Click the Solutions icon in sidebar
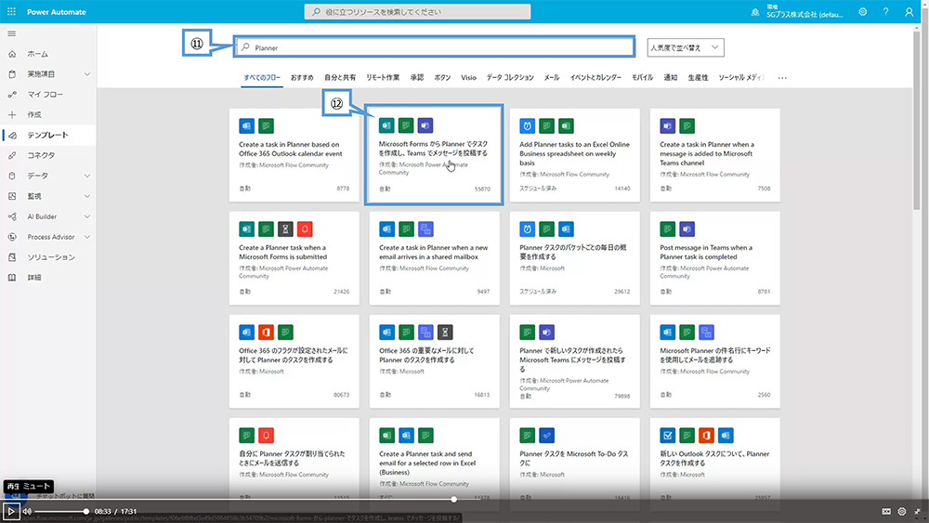This screenshot has height=523, width=929. (12, 257)
